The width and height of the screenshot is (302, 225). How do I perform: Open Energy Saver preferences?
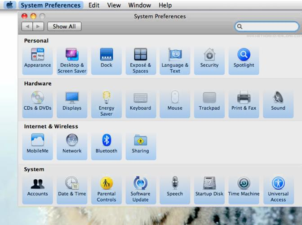tap(107, 104)
